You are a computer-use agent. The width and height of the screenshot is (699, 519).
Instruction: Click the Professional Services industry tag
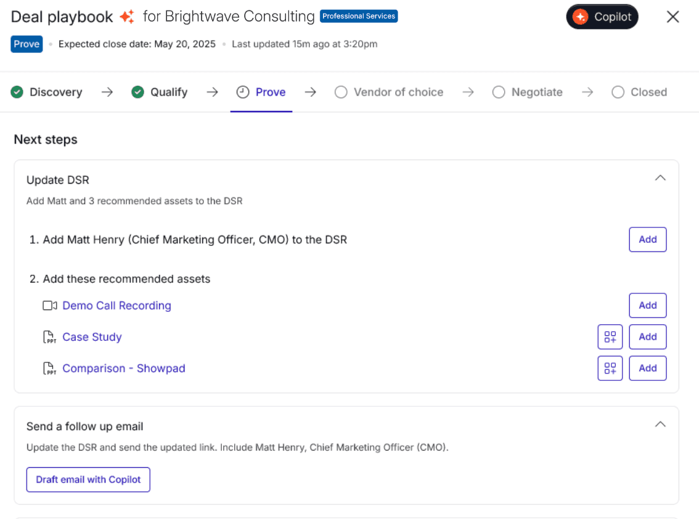359,17
